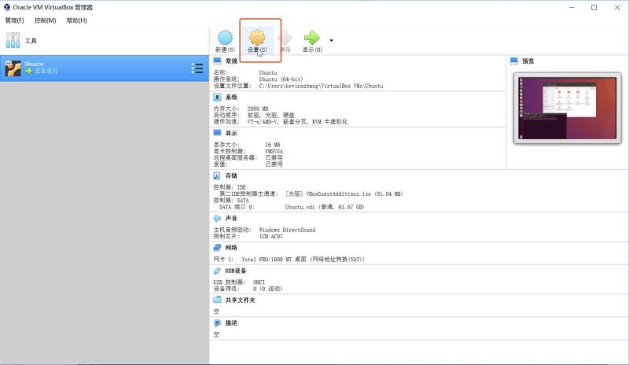Open the Ubuntu VM list menu icon
Viewport: 629px width, 365px height.
click(x=197, y=68)
